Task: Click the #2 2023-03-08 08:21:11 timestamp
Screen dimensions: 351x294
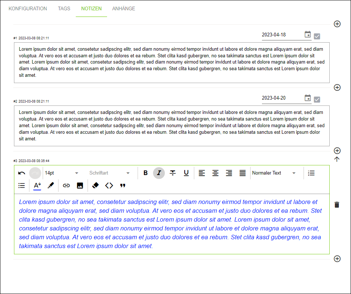Action: (x=31, y=101)
